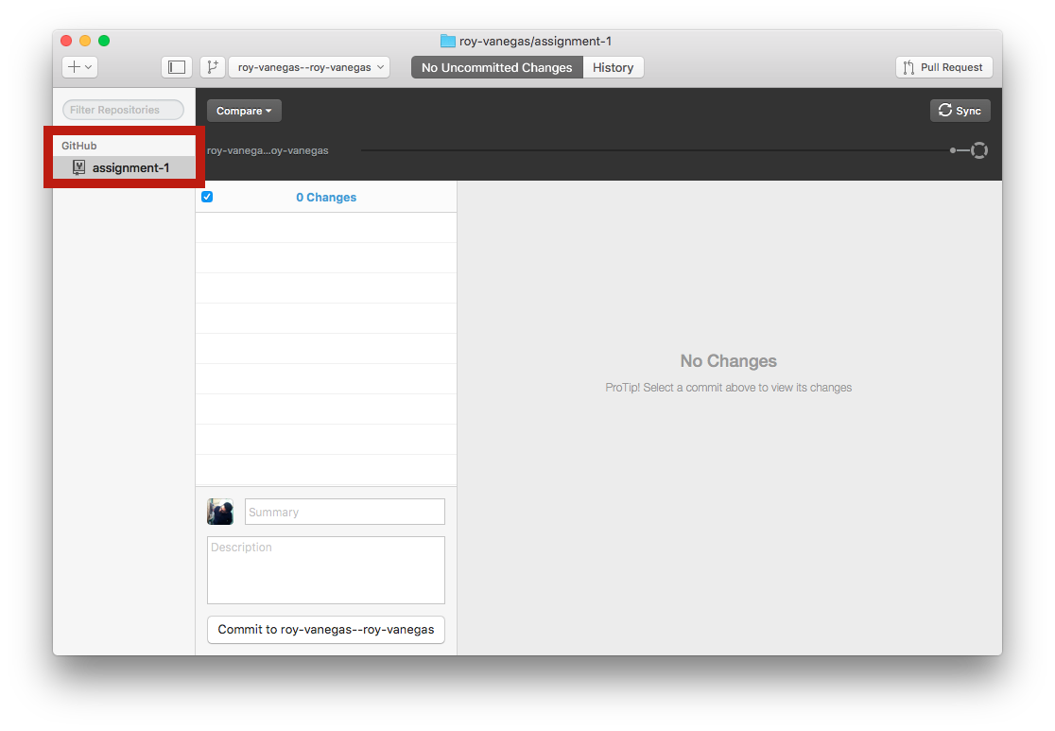Minimize window with yellow button
Screen dimensions: 1055x731
(x=85, y=41)
